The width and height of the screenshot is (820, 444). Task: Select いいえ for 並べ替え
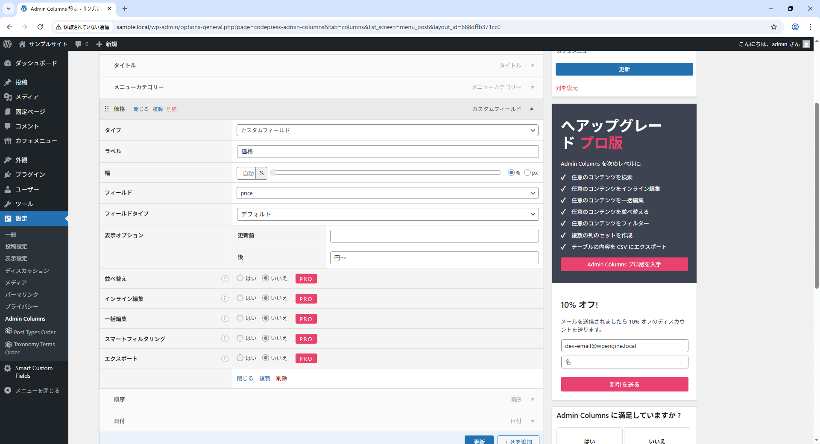[266, 278]
